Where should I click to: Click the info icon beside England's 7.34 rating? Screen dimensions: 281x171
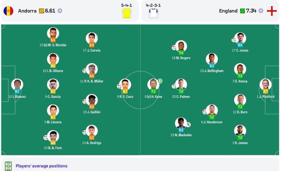(261, 11)
